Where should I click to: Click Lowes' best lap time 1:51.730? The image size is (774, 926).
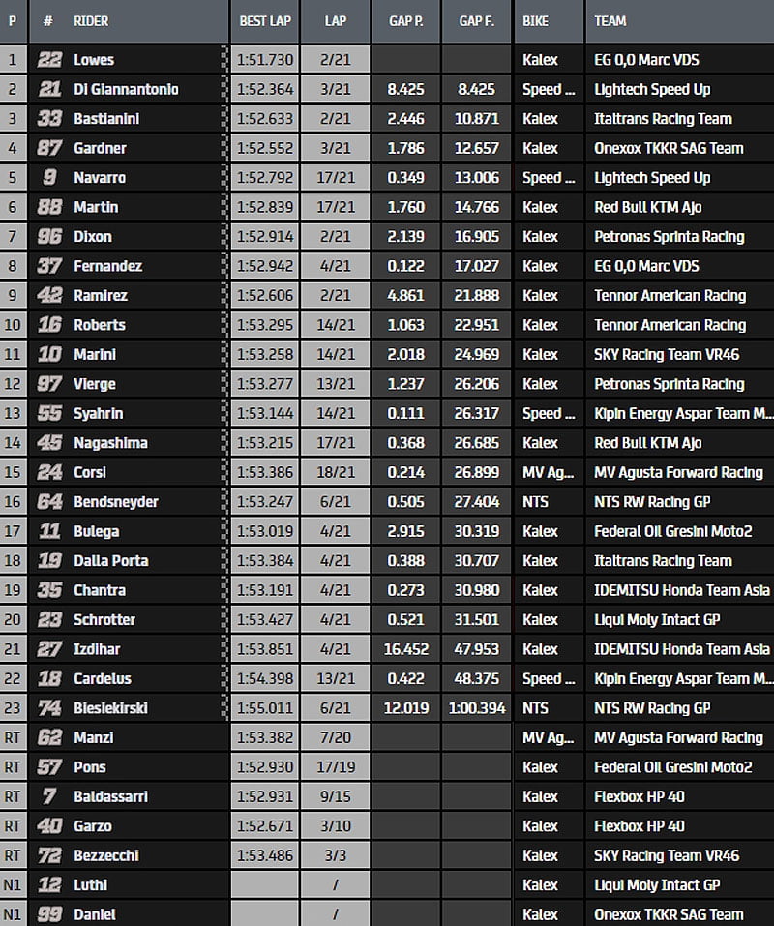[x=263, y=60]
